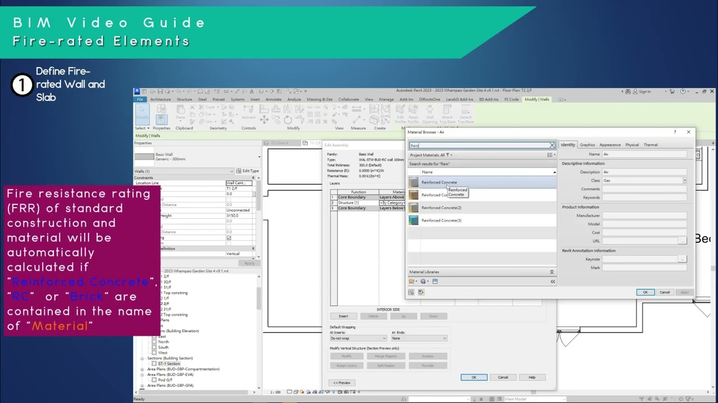Open Material Browser help question mark

click(675, 132)
